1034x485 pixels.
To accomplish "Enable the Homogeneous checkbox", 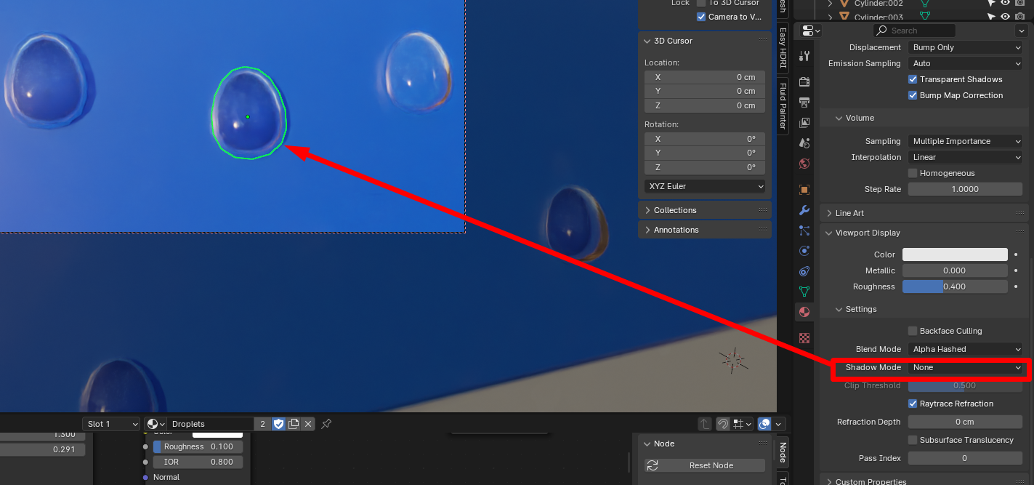I will coord(913,173).
